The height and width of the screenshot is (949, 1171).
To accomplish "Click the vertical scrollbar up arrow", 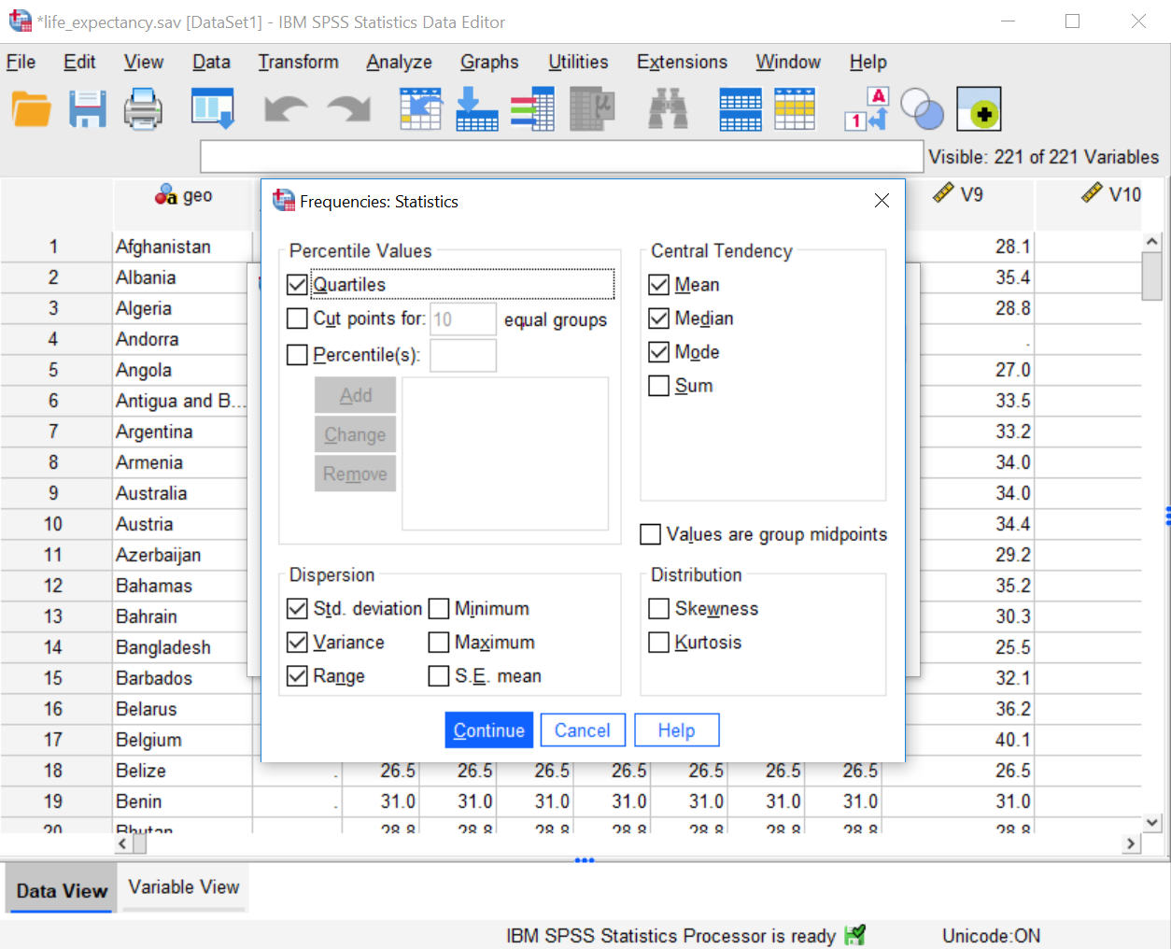I will [x=1152, y=242].
